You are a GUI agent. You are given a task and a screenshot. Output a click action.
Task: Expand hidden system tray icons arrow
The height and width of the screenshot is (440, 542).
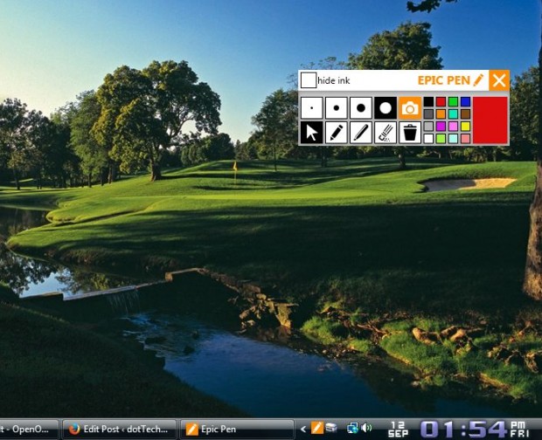coord(303,429)
